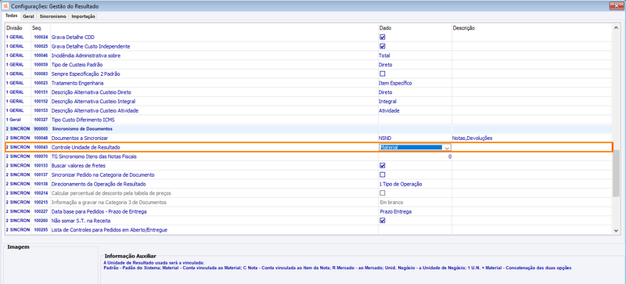Select Data base para Pedidos - Prazo de Entrega
This screenshot has width=626, height=284.
click(308, 211)
